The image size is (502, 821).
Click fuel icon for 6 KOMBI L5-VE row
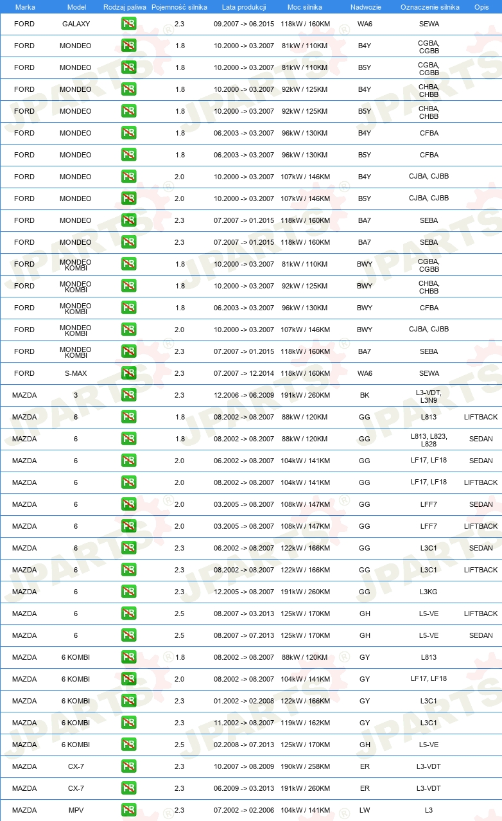click(x=129, y=745)
